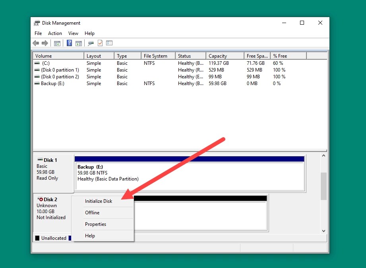Open Properties from the context menu
The image size is (366, 268).
95,224
